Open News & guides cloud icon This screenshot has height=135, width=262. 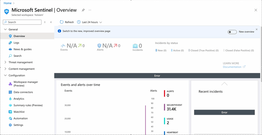pos(10,49)
